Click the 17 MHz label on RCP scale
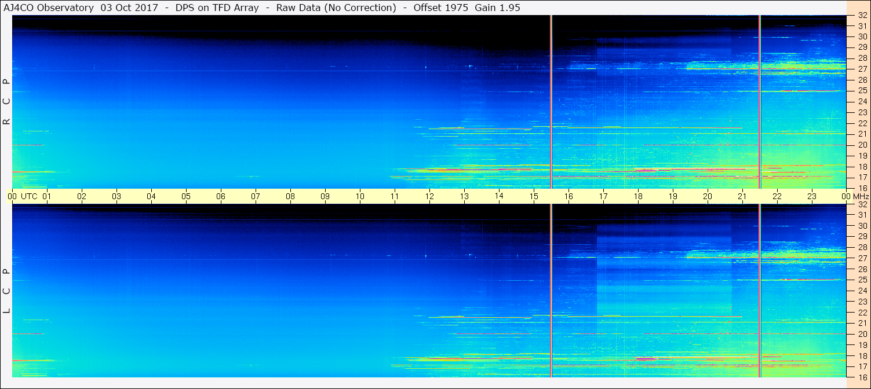Viewport: 871px width, 389px height. (862, 177)
